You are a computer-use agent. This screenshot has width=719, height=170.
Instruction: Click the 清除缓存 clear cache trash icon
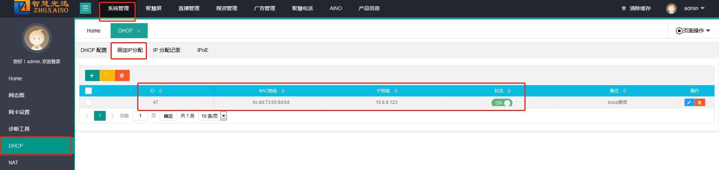[624, 8]
